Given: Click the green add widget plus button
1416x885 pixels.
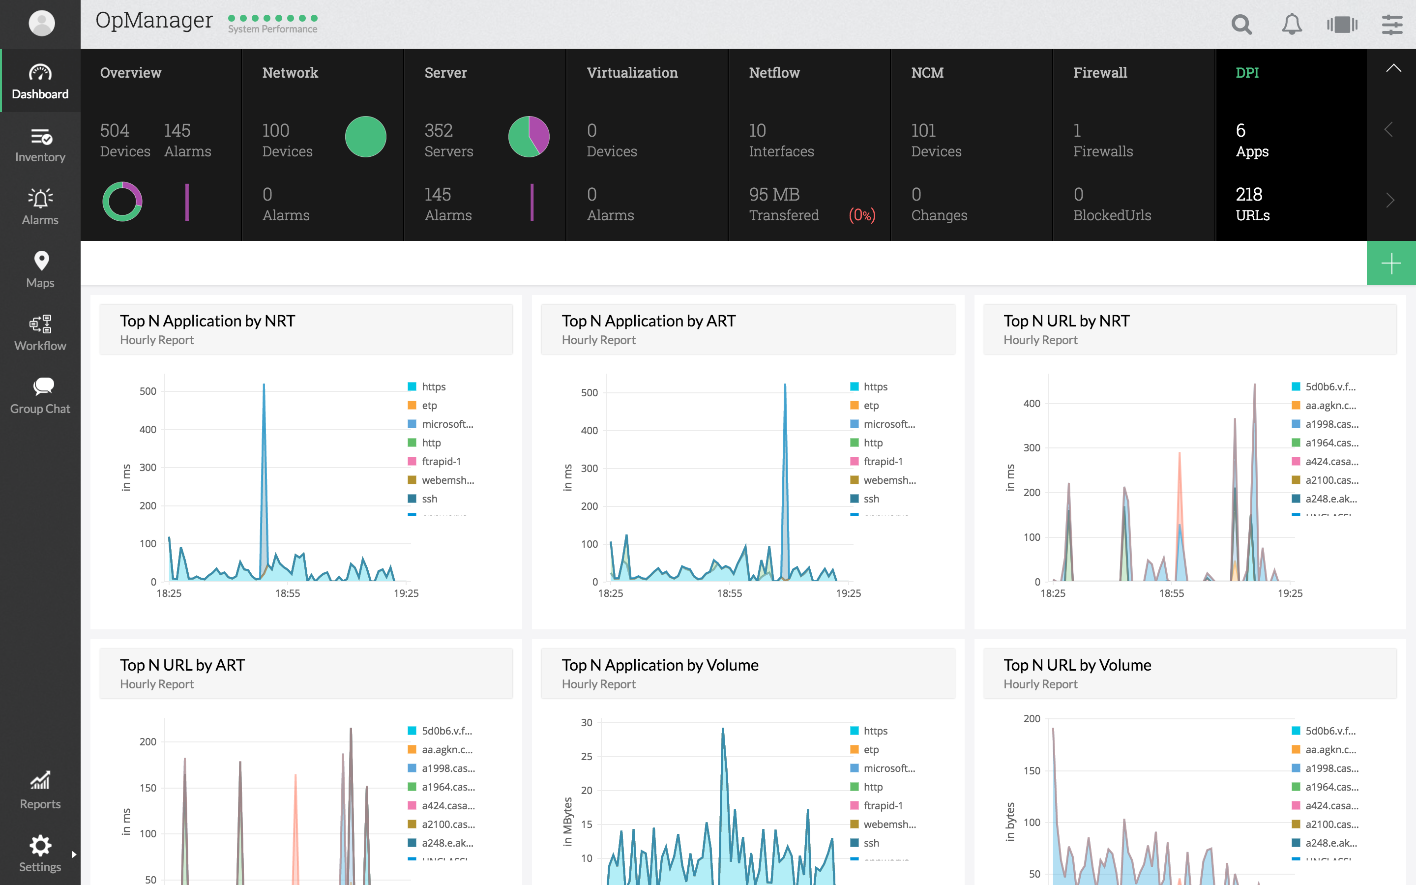Looking at the screenshot, I should click(x=1391, y=264).
